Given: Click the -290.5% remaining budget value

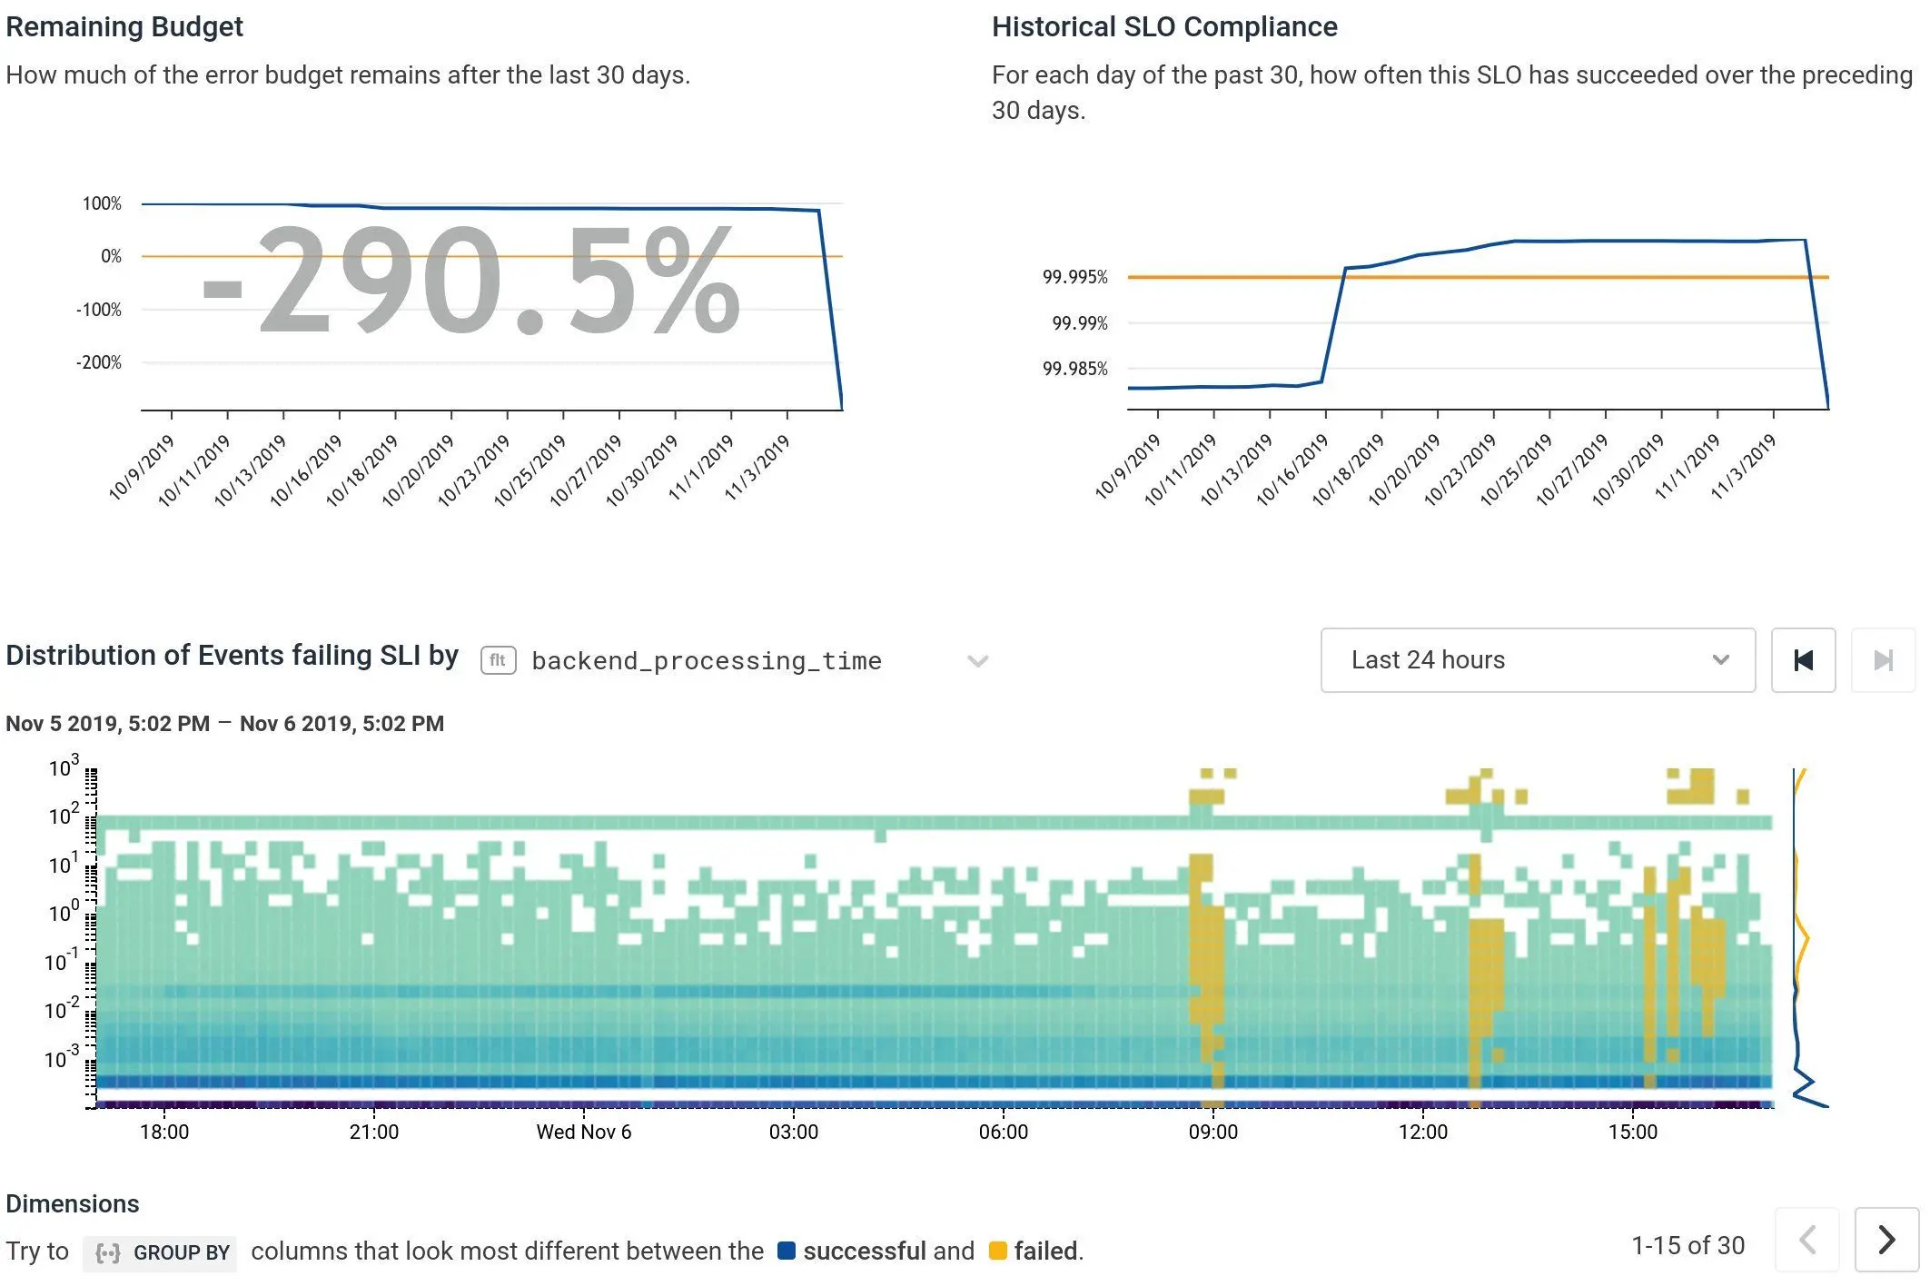Looking at the screenshot, I should tap(470, 280).
